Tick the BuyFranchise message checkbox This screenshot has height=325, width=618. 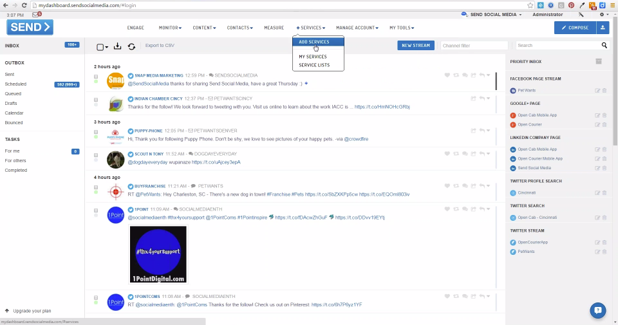coord(96,187)
